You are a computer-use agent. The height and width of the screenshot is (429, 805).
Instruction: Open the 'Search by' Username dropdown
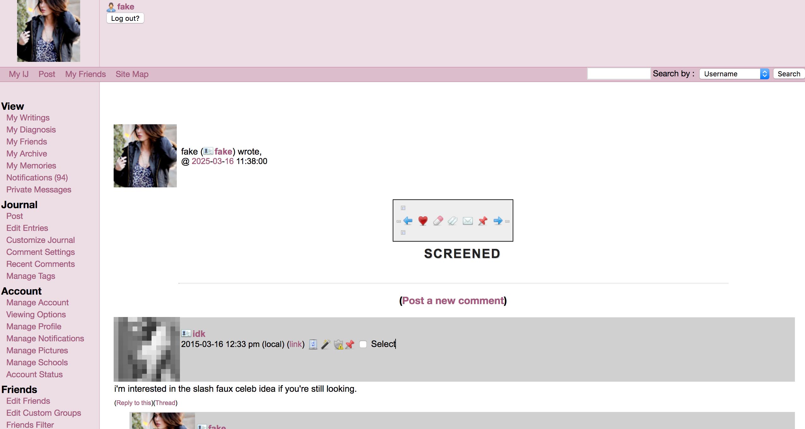click(x=732, y=73)
